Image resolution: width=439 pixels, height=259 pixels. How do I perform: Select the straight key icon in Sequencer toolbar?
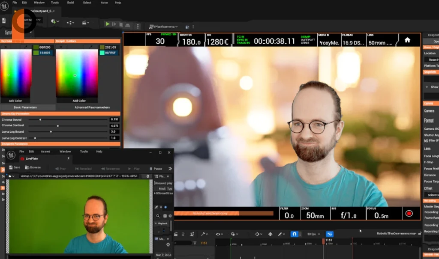coord(271,234)
